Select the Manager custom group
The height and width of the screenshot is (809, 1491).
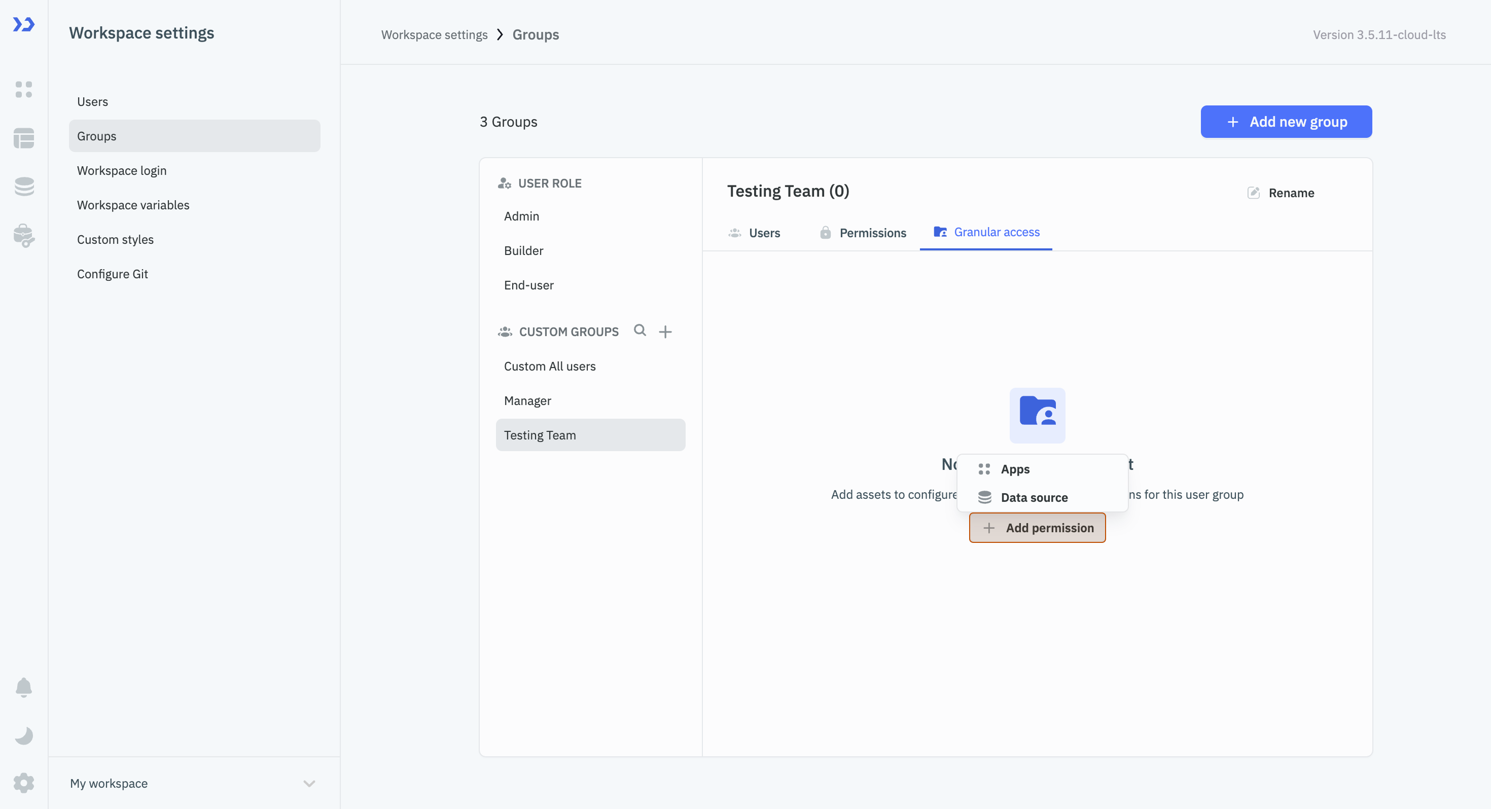point(527,400)
